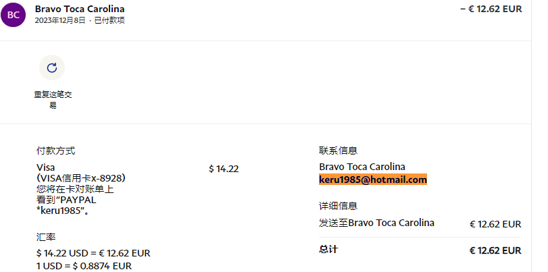The height and width of the screenshot is (272, 548).
Task: Click the $ 14.22 payment amount
Action: [x=224, y=169]
